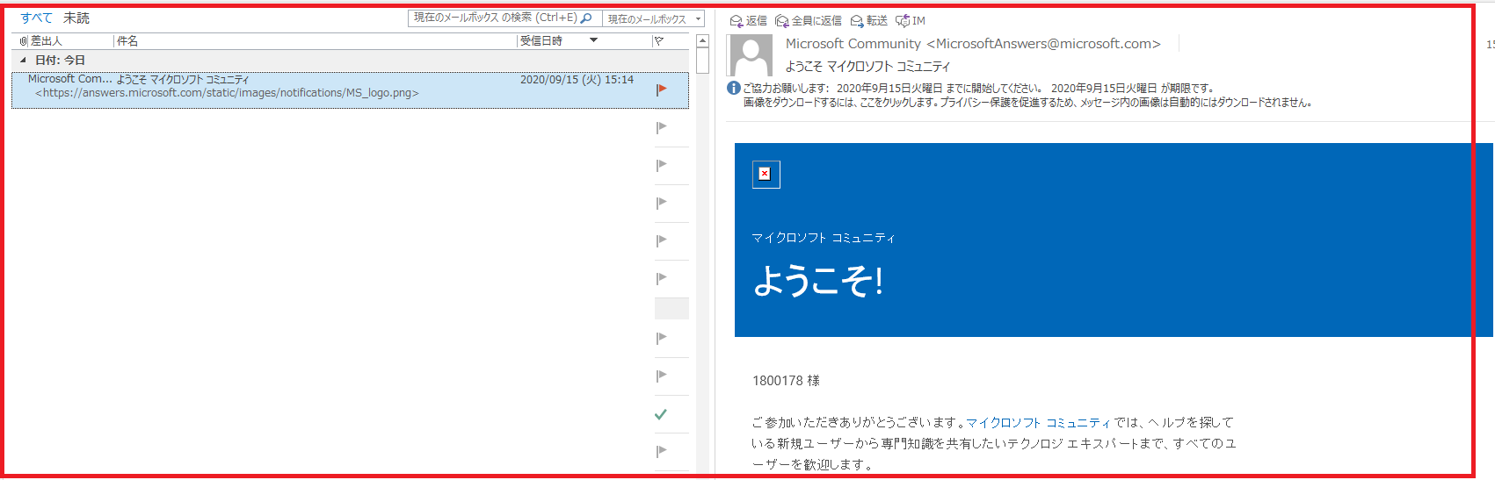This screenshot has width=1495, height=480.
Task: Click the body line ーザーを歓迎します。
Action: click(x=813, y=465)
